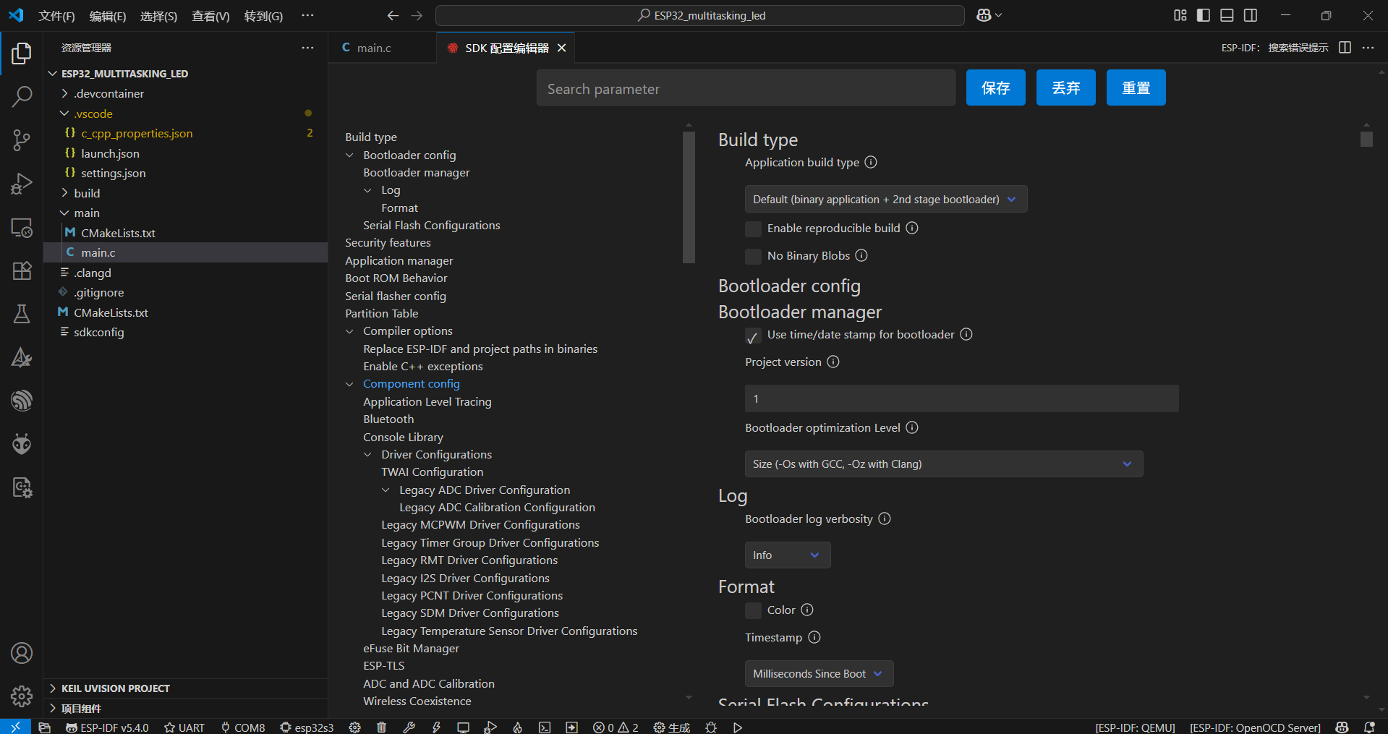Click the build, flash and monitor flame icon
Viewport: 1388px width, 734px height.
coord(518,727)
